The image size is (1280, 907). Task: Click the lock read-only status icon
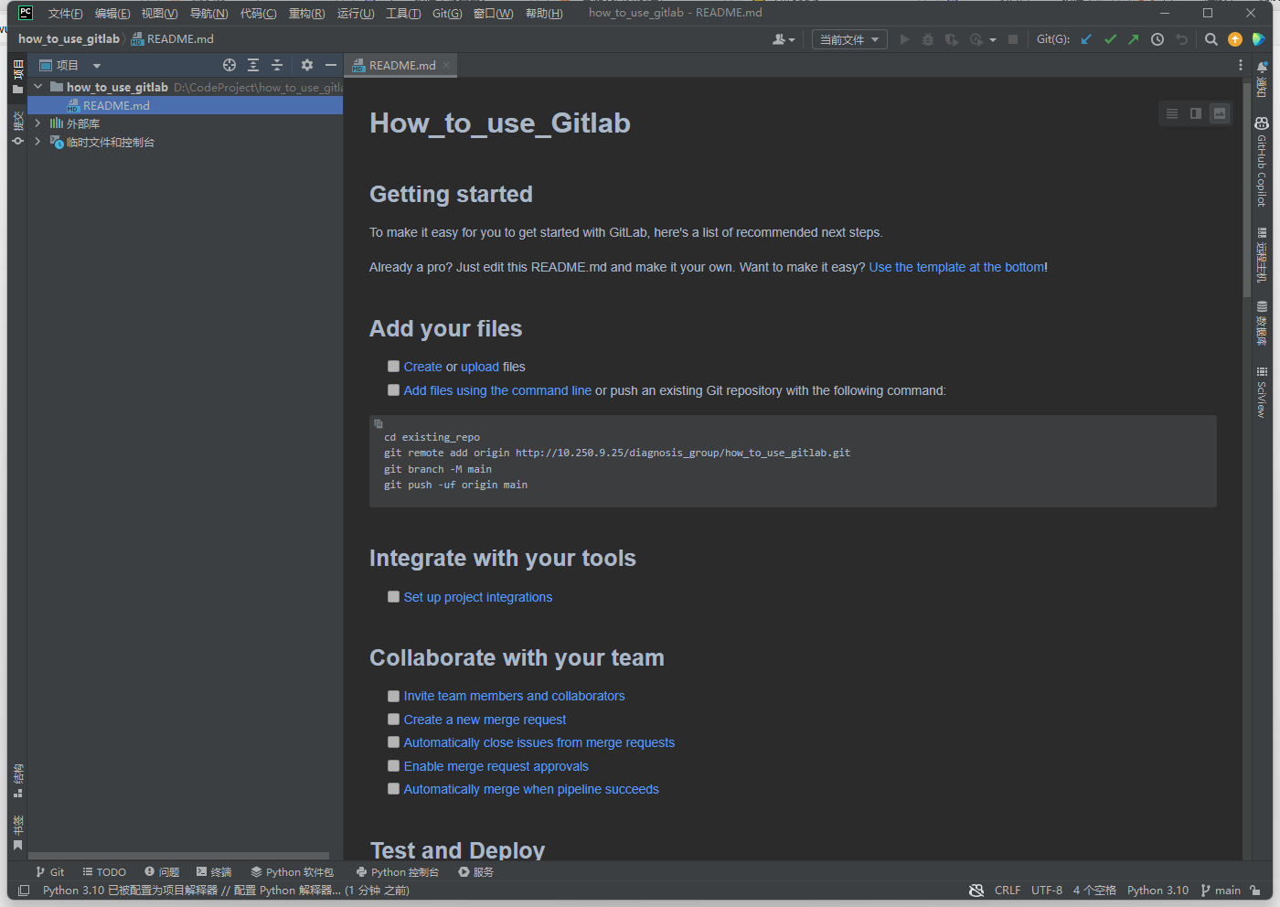point(1255,891)
